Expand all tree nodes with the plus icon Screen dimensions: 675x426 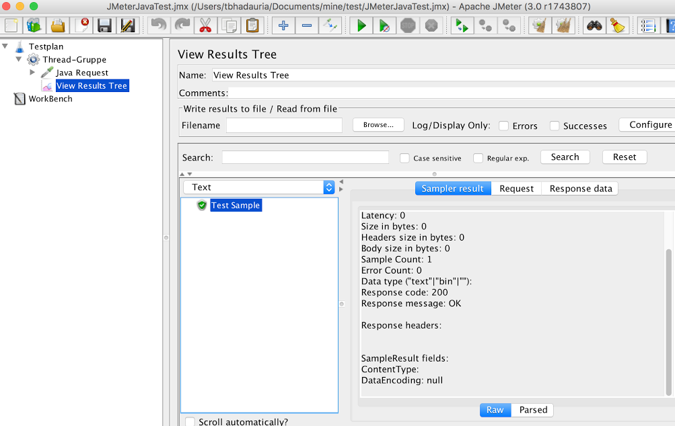282,26
